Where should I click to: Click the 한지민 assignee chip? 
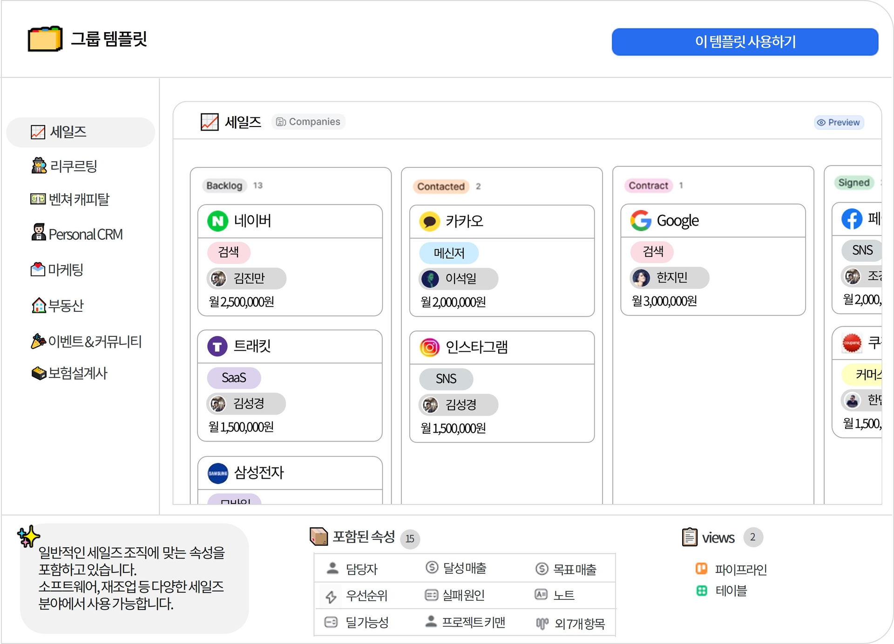670,278
